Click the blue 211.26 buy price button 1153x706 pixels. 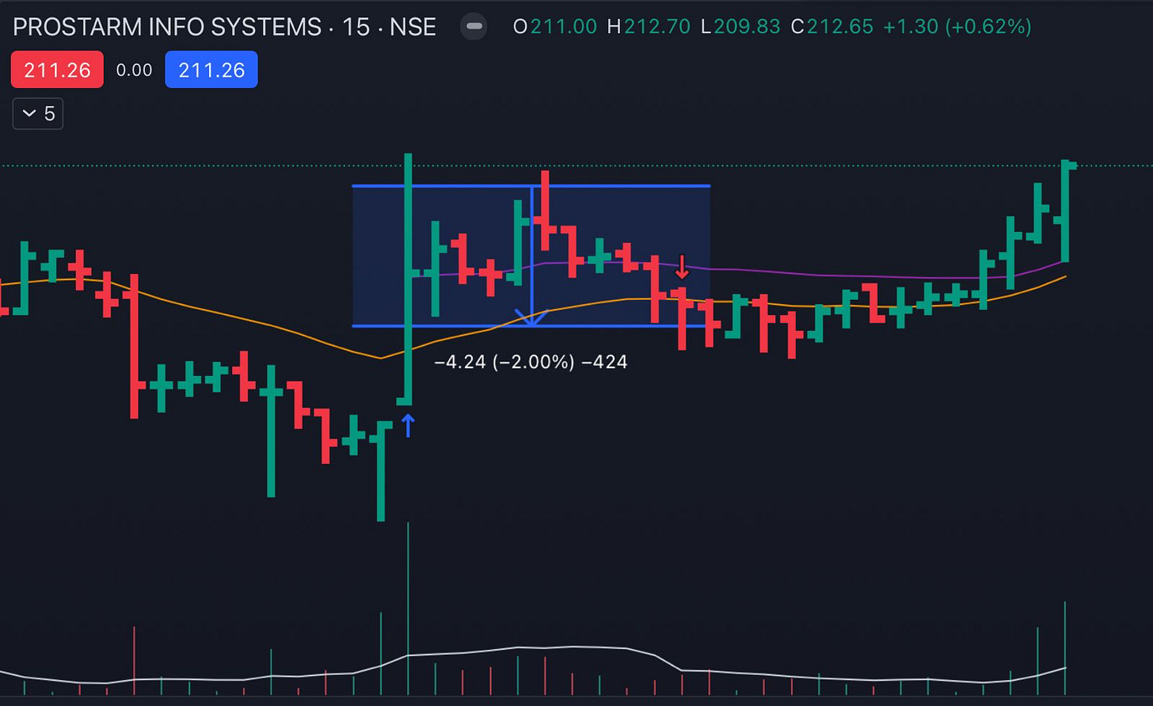pos(211,70)
